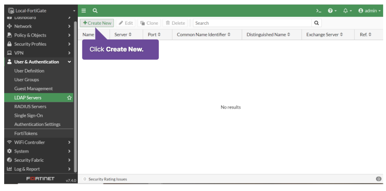Screen dimensions: 386x191
Task: Click the sidebar vertical scrollbar
Action: tap(75, 97)
